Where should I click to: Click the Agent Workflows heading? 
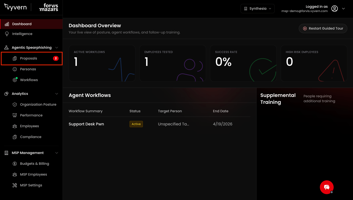[x=90, y=95]
